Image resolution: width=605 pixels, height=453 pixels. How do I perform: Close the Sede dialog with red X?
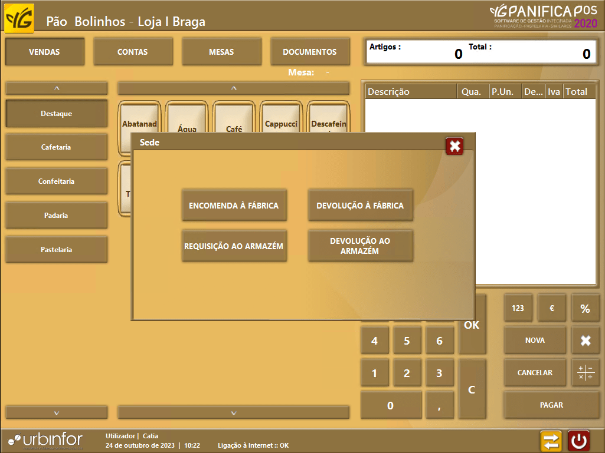pos(454,146)
